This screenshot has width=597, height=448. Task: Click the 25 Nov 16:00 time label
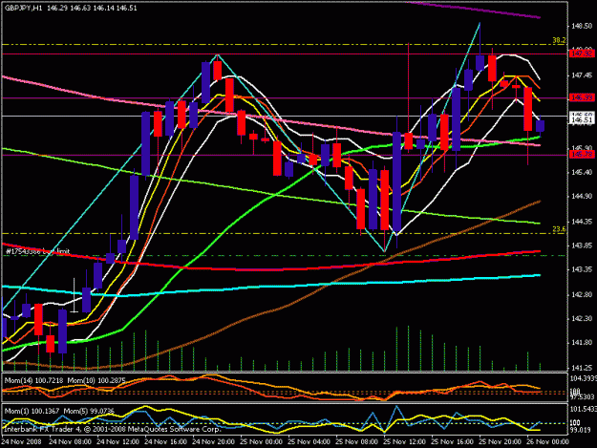[x=452, y=442]
